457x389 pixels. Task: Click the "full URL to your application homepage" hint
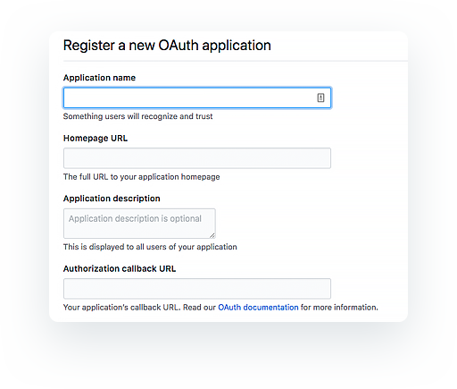coord(149,177)
